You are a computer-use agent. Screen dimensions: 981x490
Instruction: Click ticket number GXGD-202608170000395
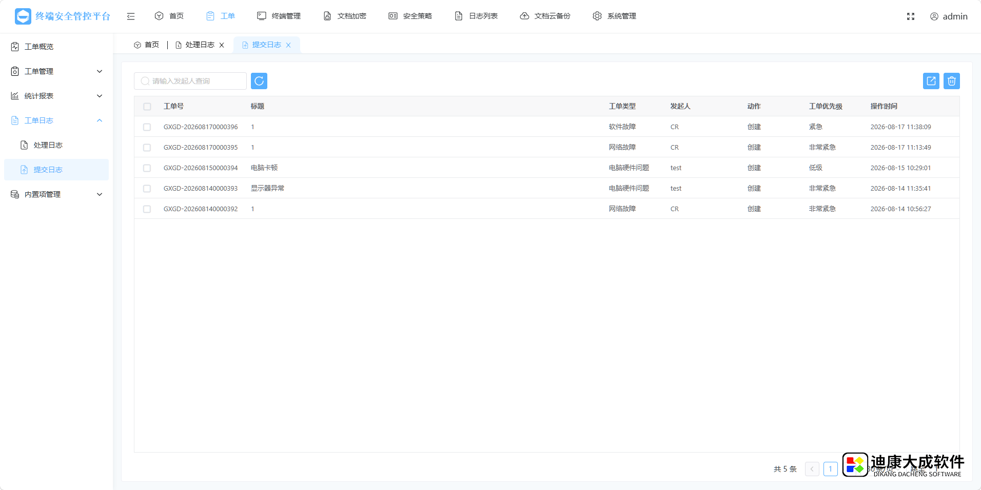click(201, 147)
